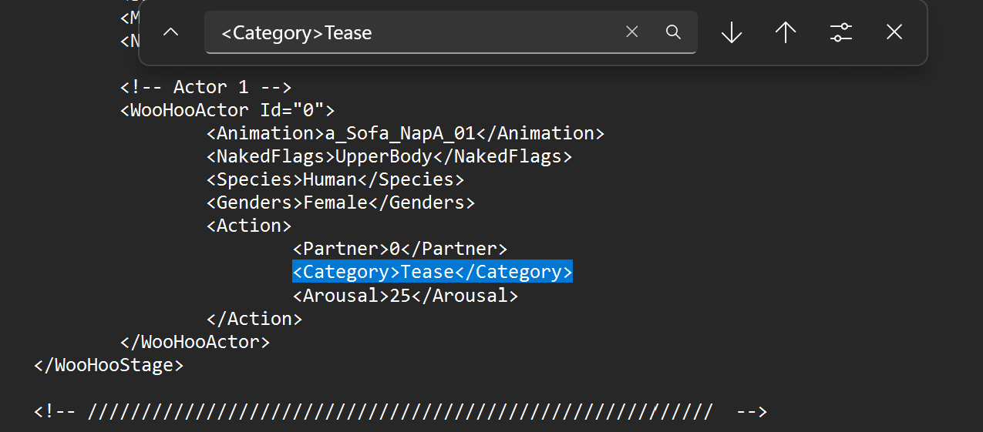Open the find options sliders icon
Screen dimensions: 983x432
(x=840, y=32)
